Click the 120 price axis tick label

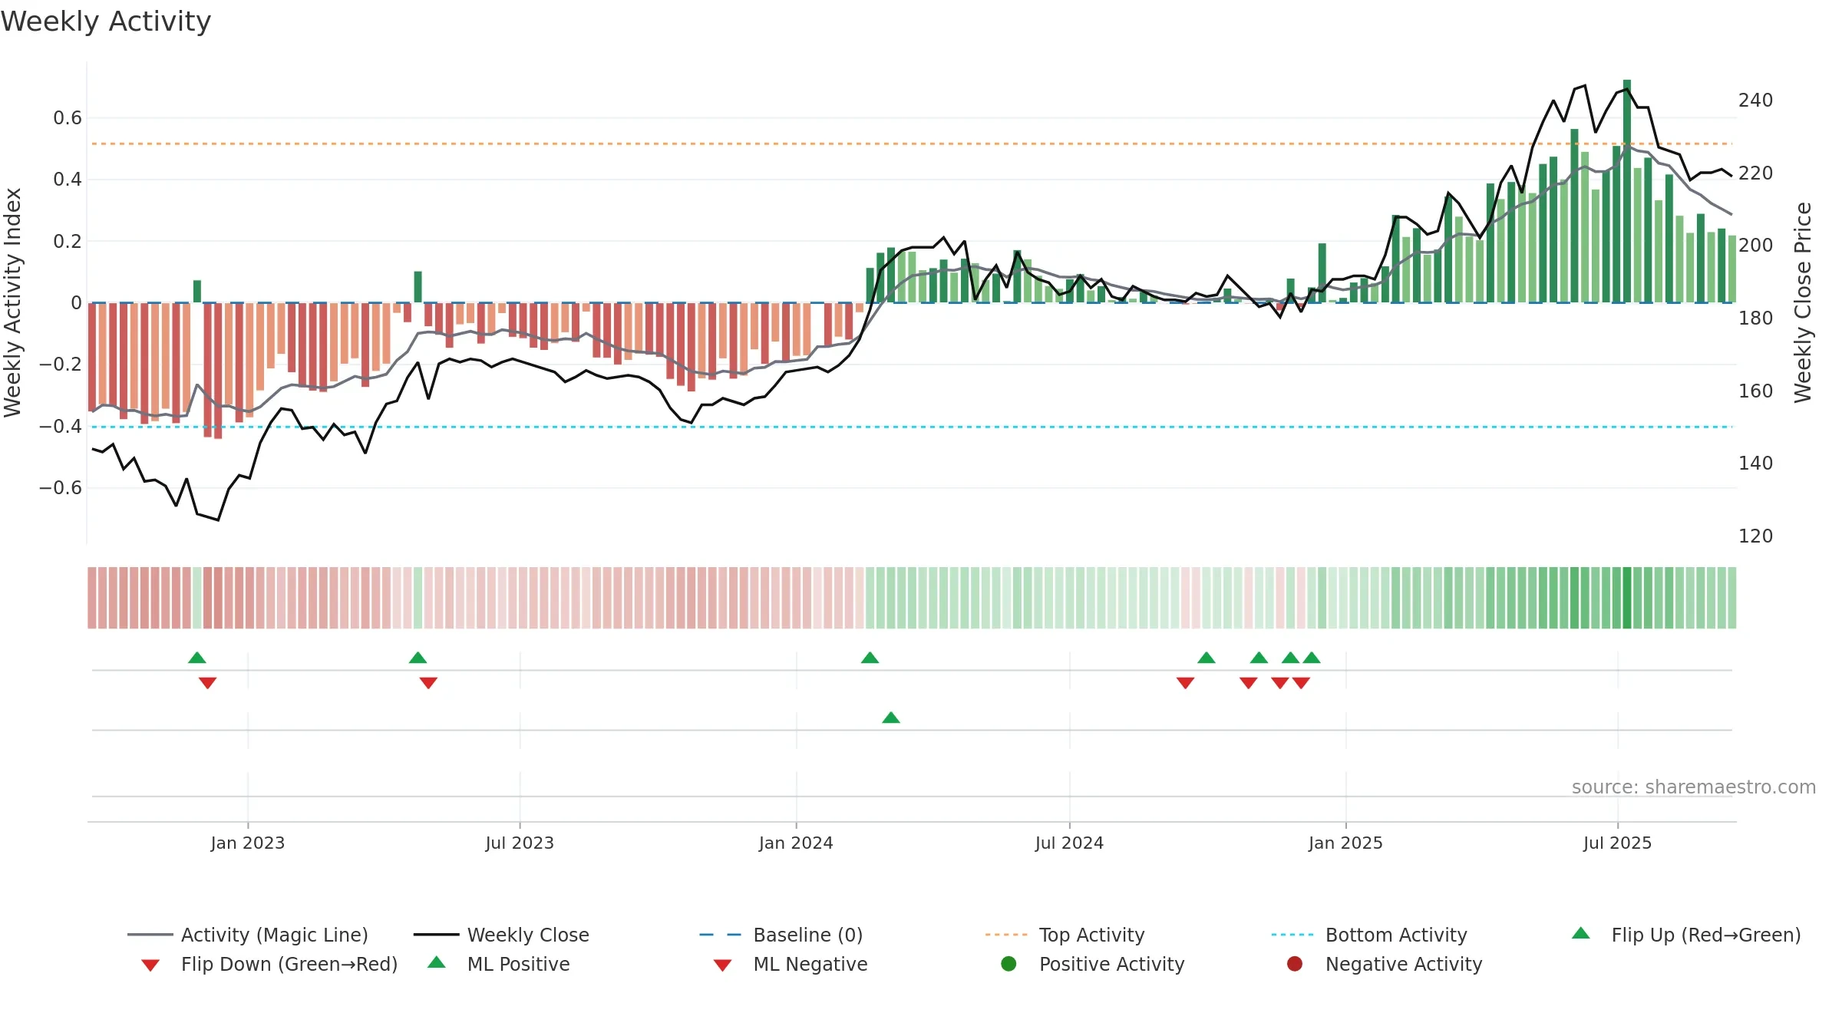point(1755,536)
